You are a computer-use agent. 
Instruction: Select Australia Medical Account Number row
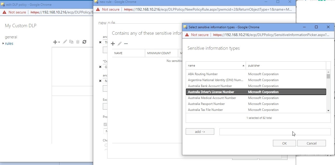tap(256, 98)
